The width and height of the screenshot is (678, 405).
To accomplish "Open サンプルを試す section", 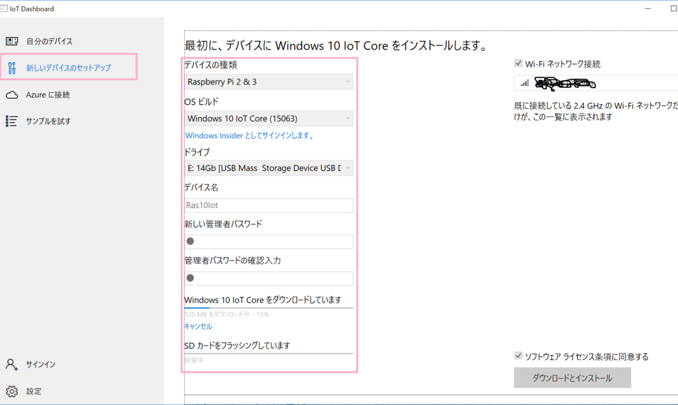I will 48,121.
